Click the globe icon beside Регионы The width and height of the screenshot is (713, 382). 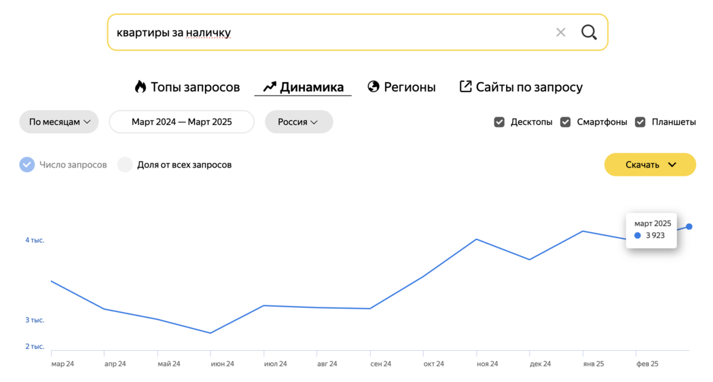(373, 86)
